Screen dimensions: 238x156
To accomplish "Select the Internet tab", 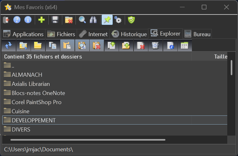I will 94,34.
